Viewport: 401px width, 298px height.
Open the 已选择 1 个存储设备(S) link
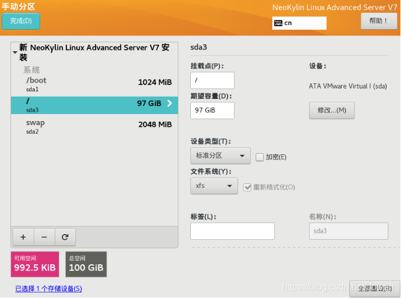pos(48,289)
